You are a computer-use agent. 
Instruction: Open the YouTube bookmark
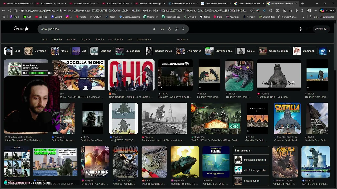pos(41,17)
